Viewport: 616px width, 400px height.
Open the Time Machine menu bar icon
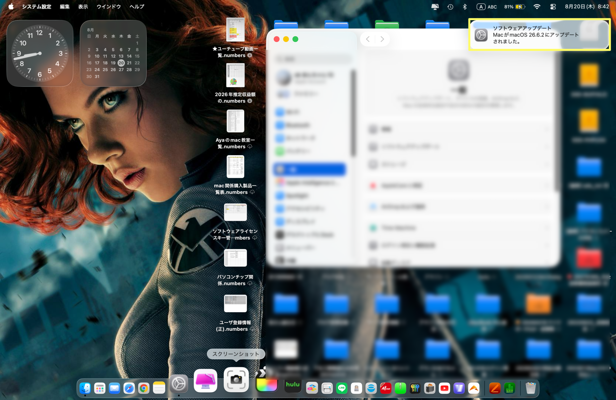450,6
